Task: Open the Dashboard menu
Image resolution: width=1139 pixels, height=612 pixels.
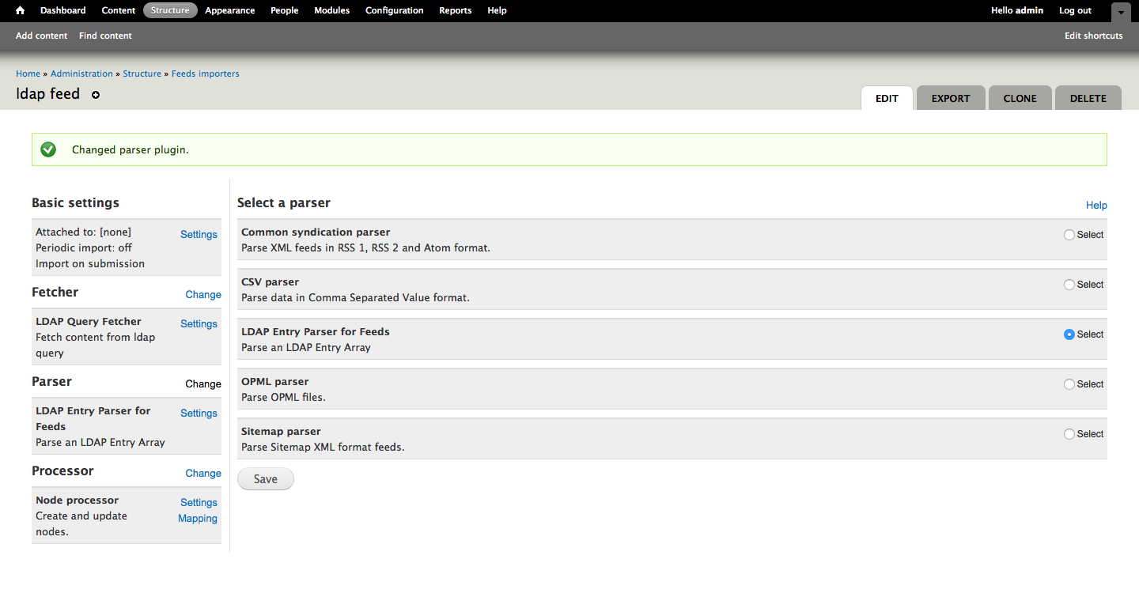Action: tap(63, 10)
